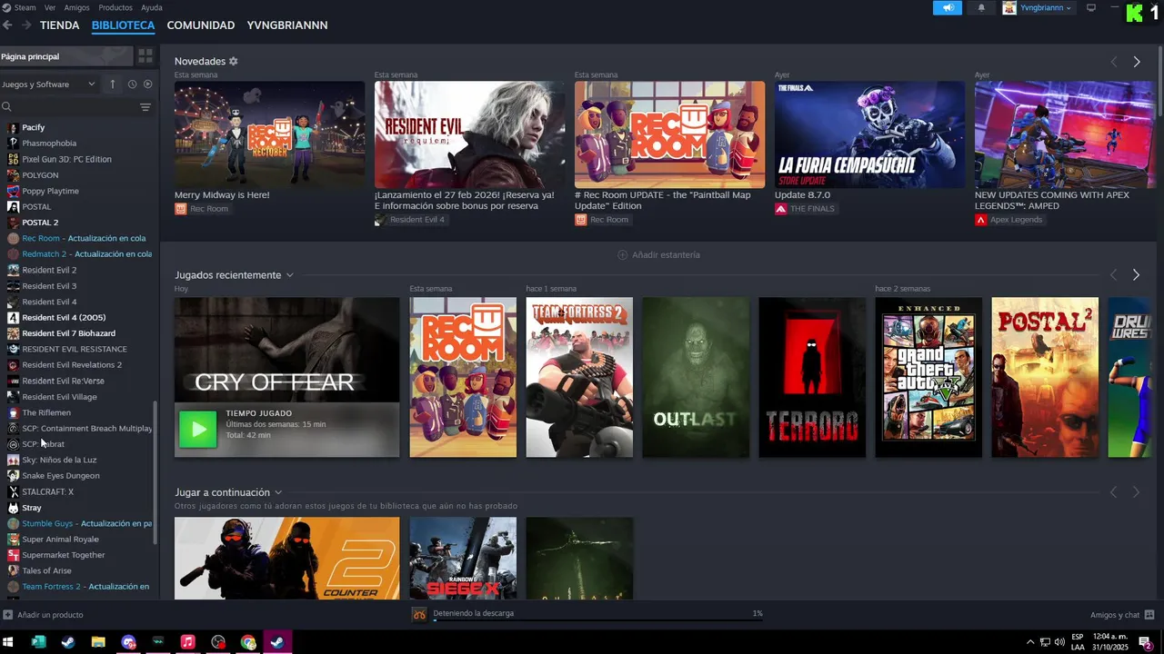Open Chrome from the taskbar
Image resolution: width=1164 pixels, height=654 pixels.
[x=248, y=642]
